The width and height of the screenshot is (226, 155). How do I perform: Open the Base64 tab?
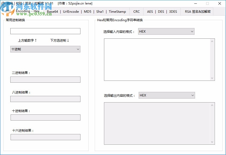[x=52, y=12]
